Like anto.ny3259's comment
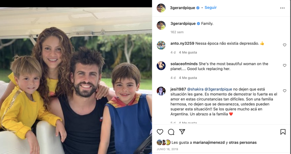 (284, 45)
